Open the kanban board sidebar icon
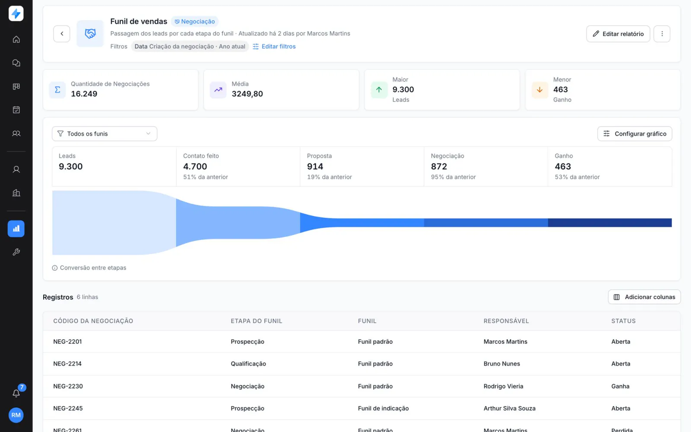 tap(16, 86)
